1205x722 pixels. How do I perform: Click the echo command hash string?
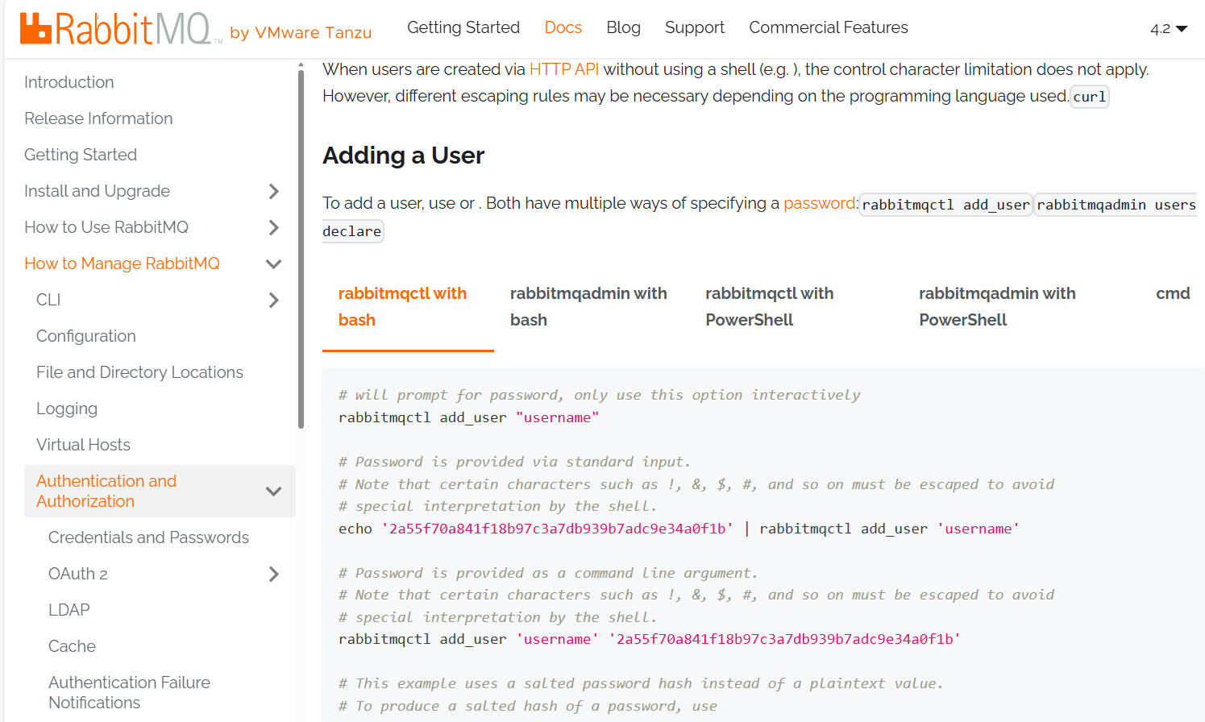(x=557, y=529)
